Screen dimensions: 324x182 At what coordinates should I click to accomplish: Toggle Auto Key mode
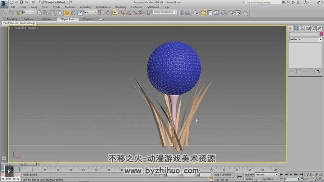click(x=249, y=174)
